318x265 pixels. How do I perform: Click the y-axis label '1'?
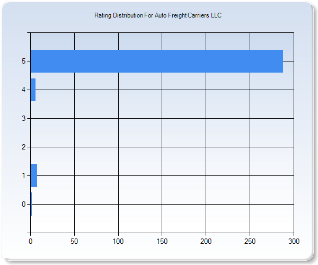click(24, 175)
